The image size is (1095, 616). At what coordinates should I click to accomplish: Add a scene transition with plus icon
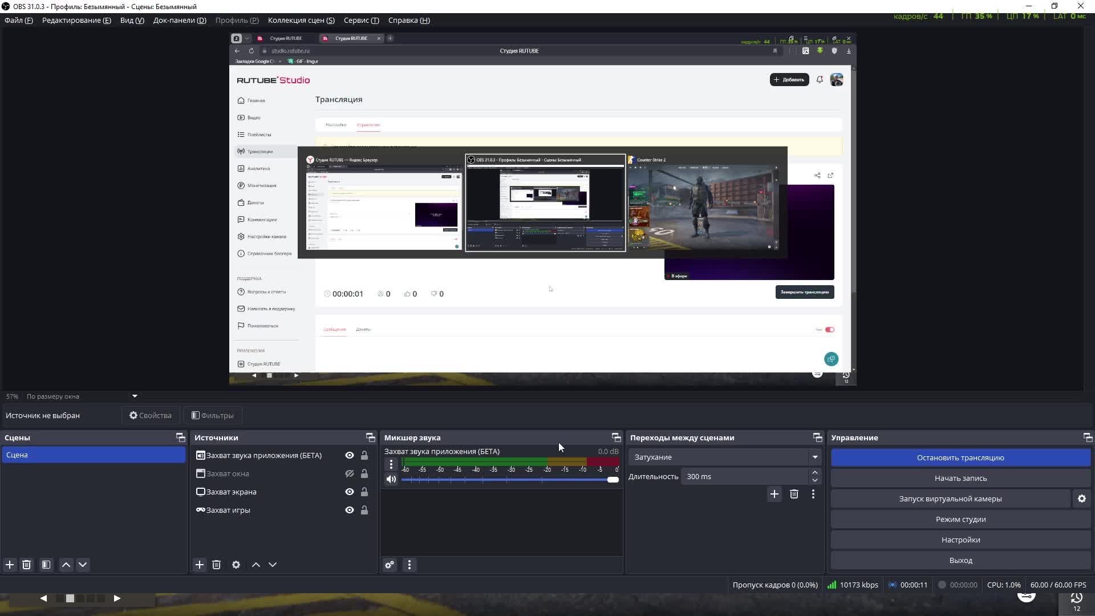coord(774,494)
